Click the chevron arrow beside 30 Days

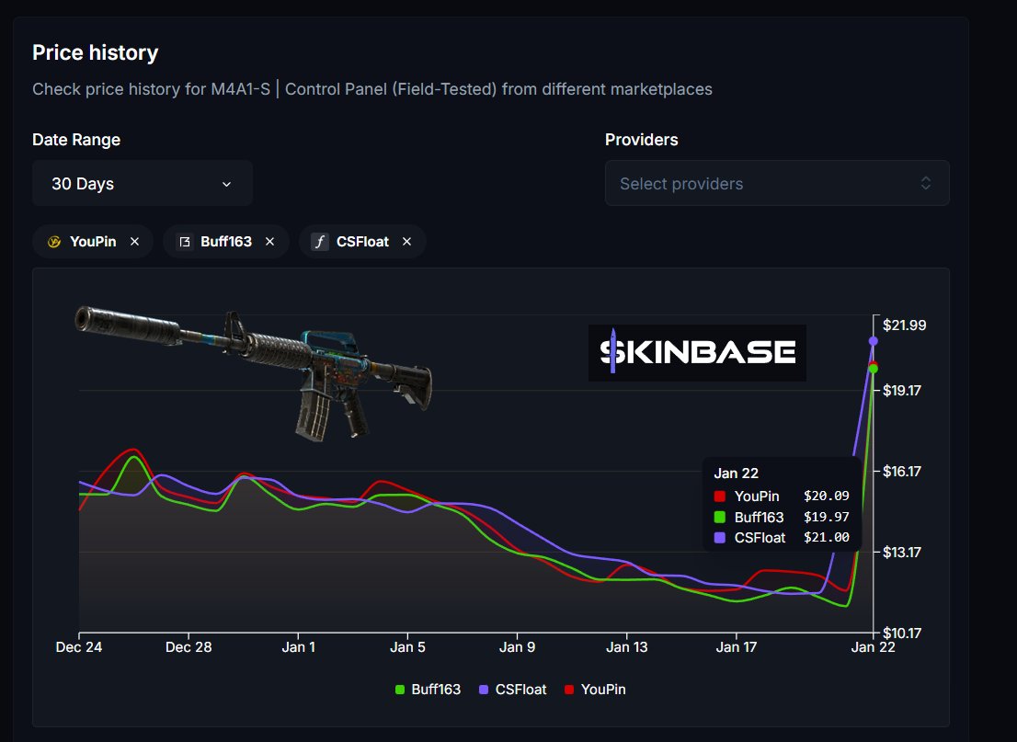226,184
